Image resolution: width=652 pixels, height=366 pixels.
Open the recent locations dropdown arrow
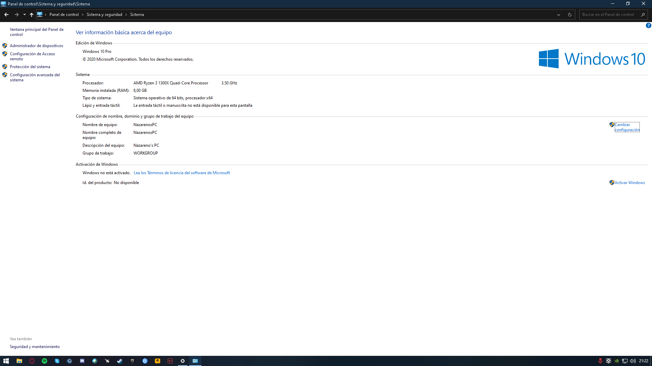click(x=24, y=15)
